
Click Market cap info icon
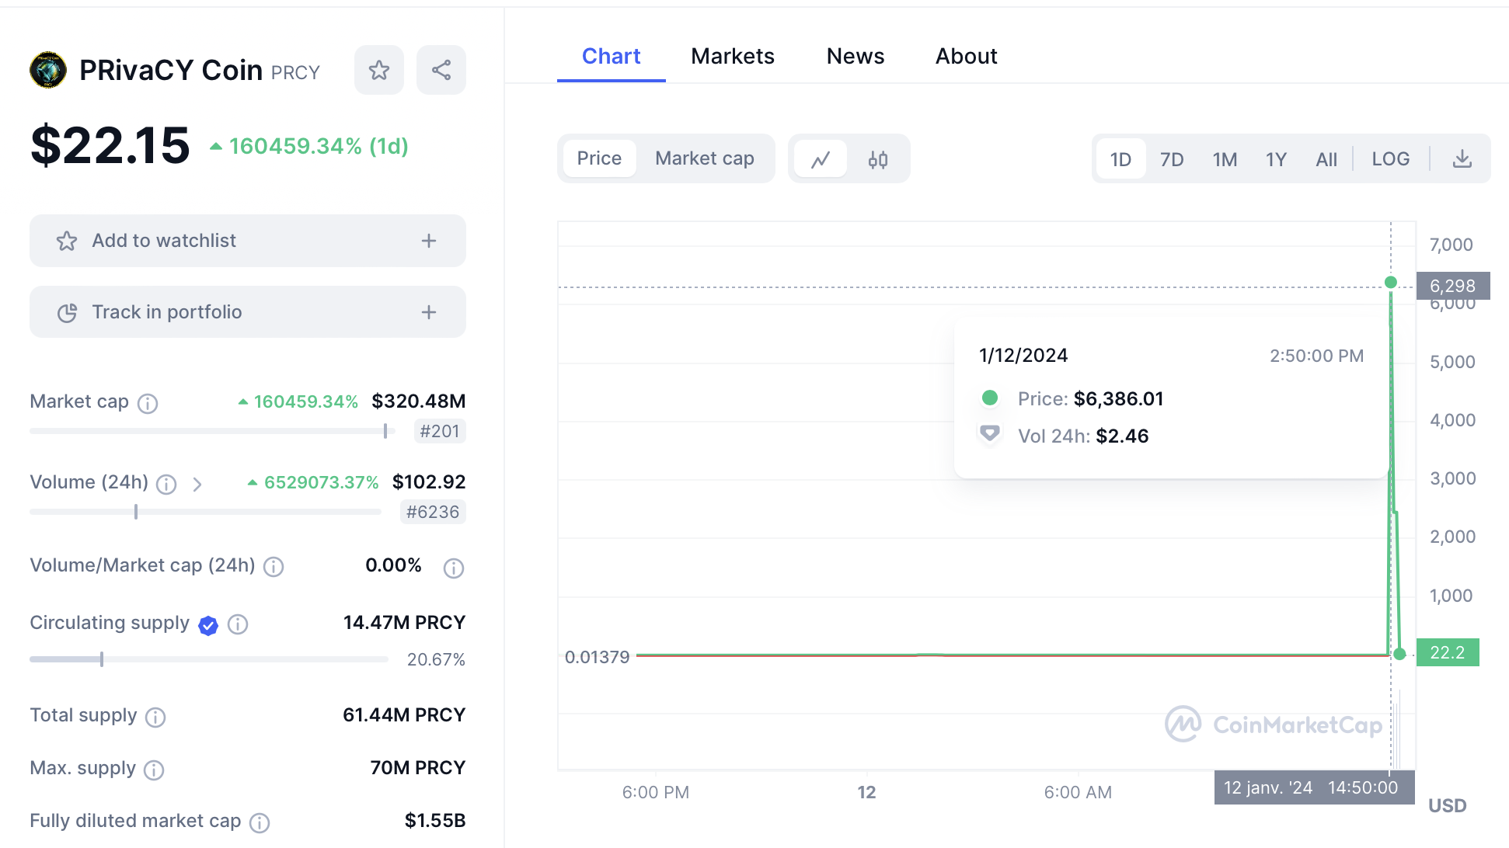point(148,403)
